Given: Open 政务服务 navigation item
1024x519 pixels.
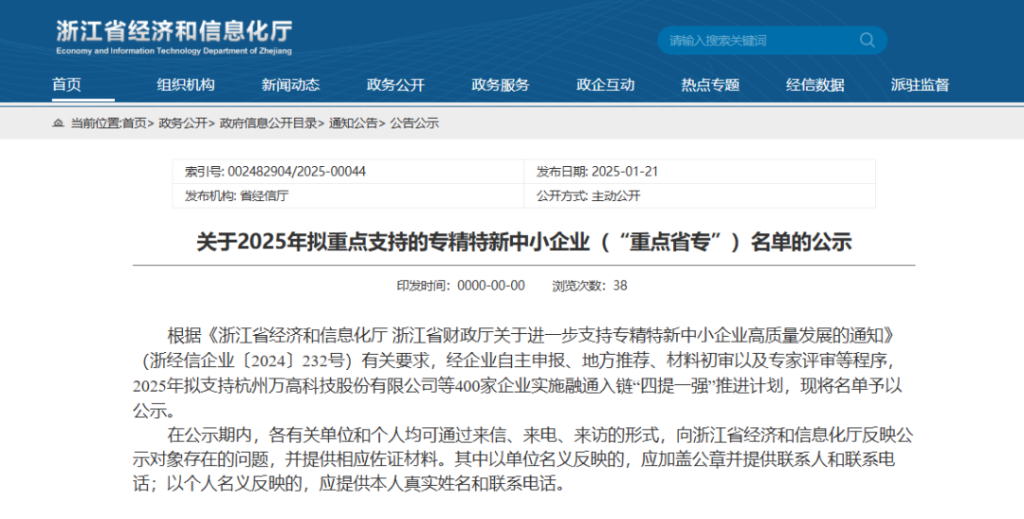Looking at the screenshot, I should (501, 85).
